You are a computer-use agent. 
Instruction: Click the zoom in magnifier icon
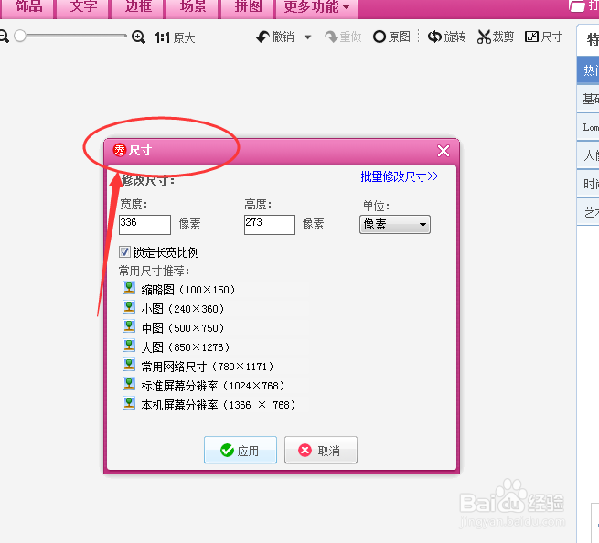pos(138,37)
